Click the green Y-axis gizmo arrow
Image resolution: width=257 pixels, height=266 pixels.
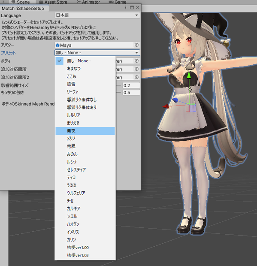189,75
